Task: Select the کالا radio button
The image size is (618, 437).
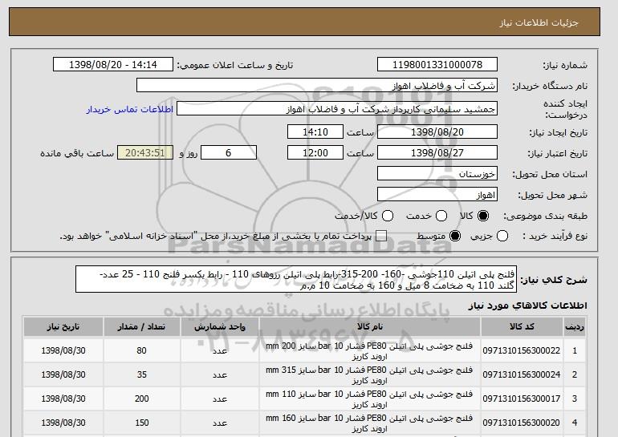Action: (483, 216)
